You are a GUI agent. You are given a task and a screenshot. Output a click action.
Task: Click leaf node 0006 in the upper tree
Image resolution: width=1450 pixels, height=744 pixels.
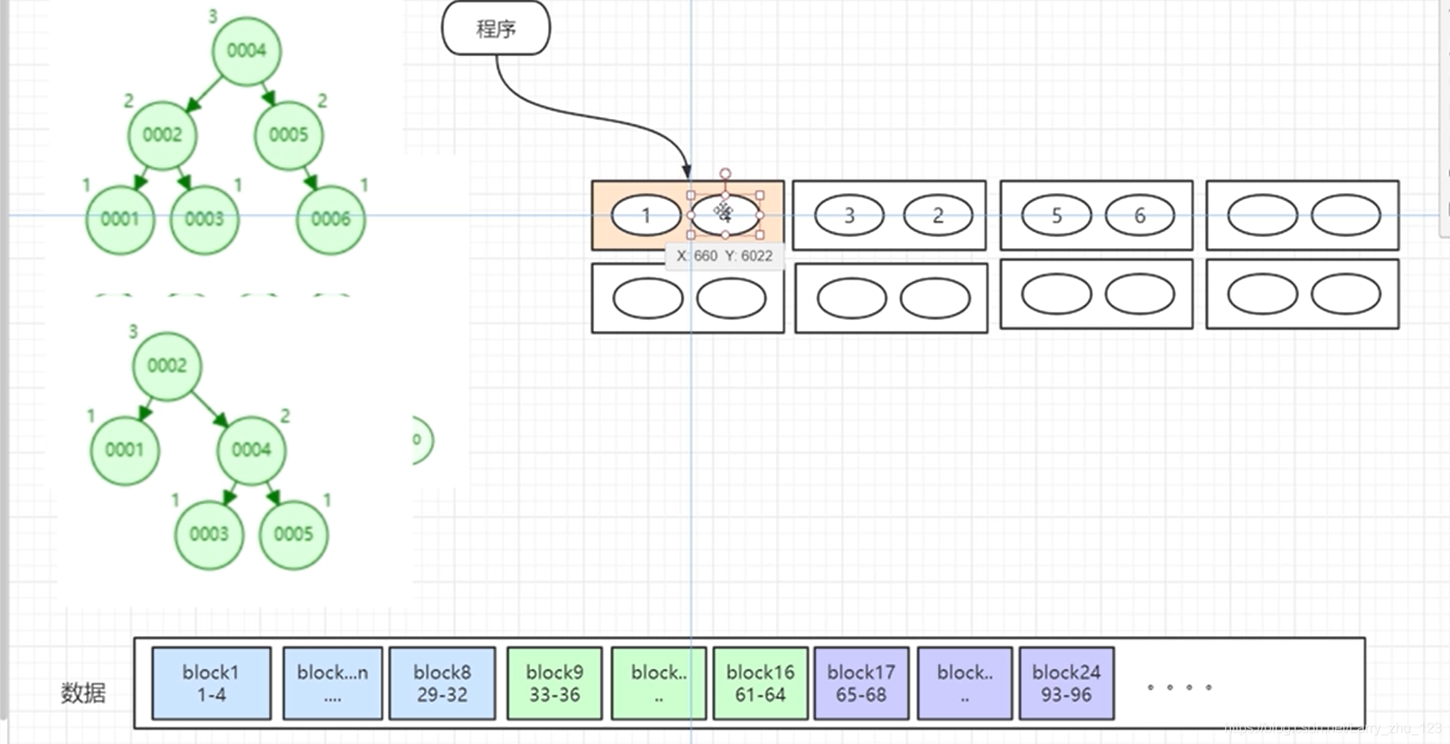(x=331, y=219)
